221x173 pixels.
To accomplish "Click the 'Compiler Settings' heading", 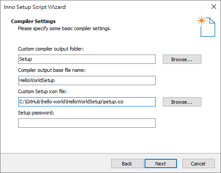I will tap(33, 21).
